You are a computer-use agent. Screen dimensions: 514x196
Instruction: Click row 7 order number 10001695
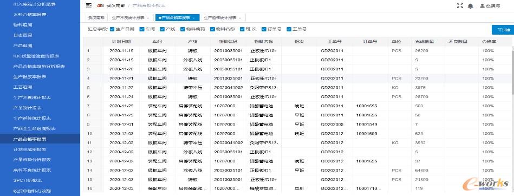[367, 106]
